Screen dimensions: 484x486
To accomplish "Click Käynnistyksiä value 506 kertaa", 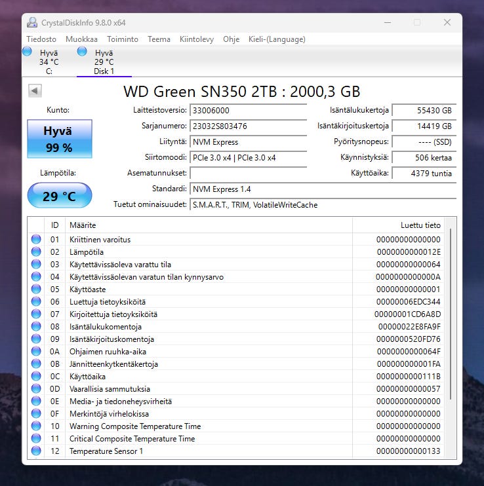I will [x=424, y=157].
